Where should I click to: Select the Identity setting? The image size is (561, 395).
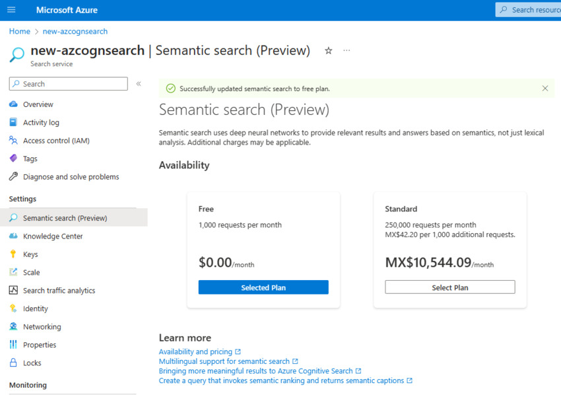point(36,308)
